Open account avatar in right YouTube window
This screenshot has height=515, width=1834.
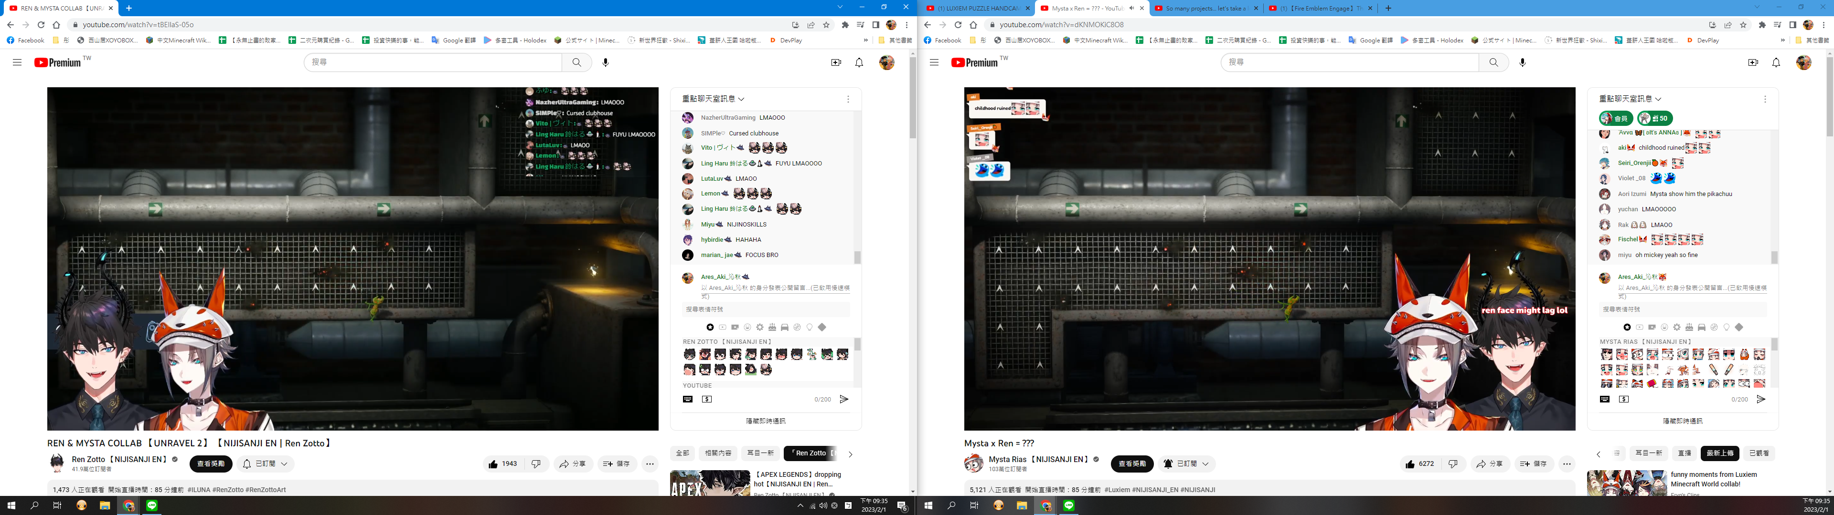pos(1804,62)
